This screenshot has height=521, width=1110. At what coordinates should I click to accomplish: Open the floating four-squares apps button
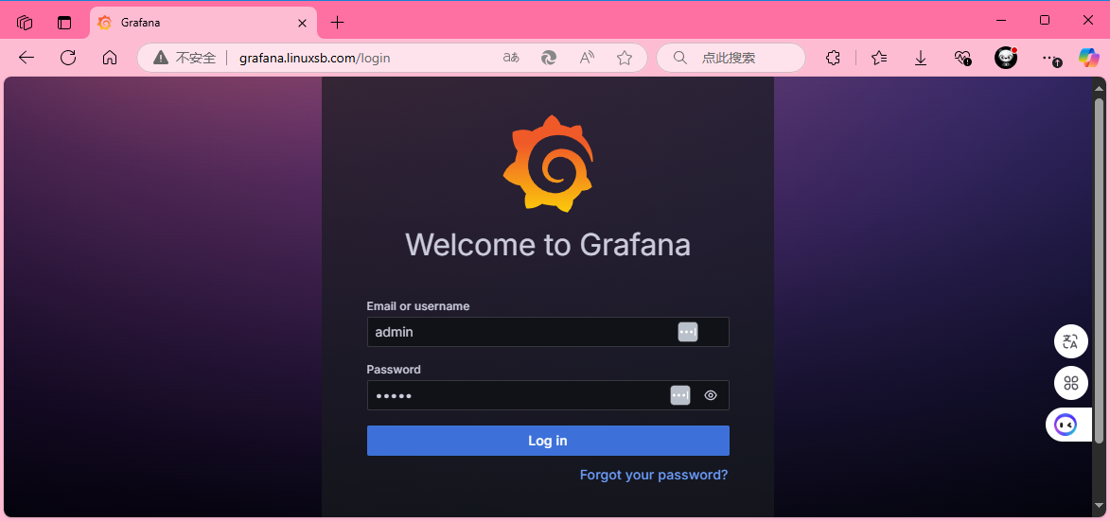tap(1071, 384)
